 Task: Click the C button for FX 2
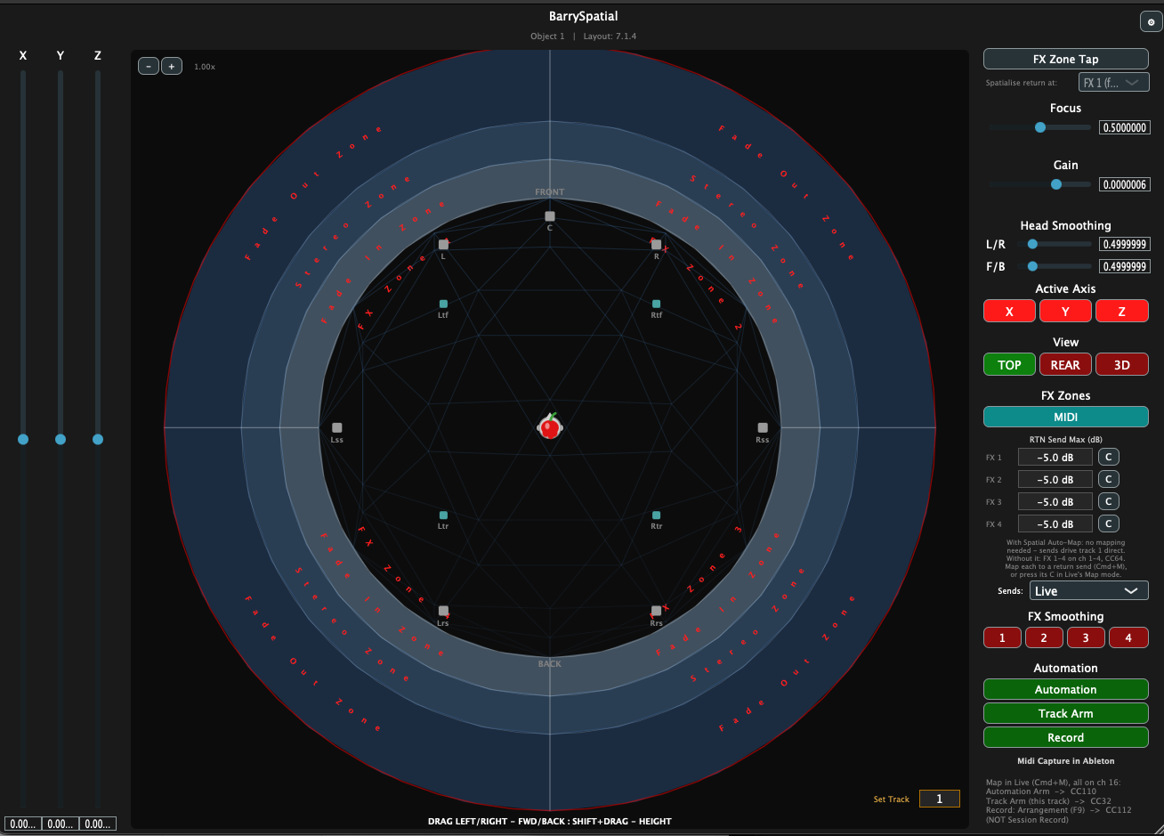pyautogui.click(x=1108, y=479)
